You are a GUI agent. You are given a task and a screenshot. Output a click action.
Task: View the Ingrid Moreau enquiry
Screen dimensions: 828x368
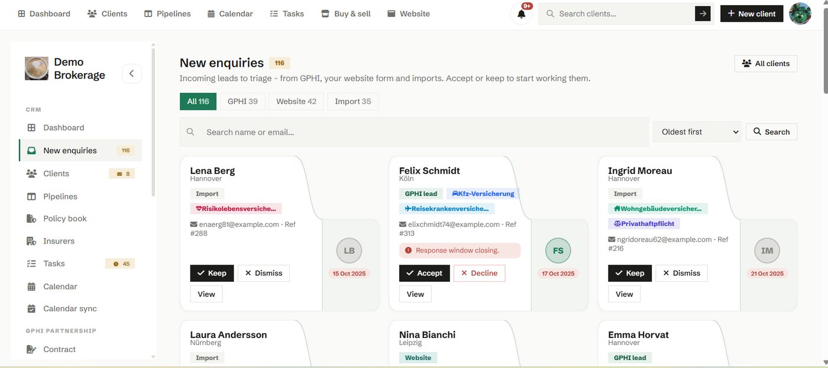coord(625,294)
